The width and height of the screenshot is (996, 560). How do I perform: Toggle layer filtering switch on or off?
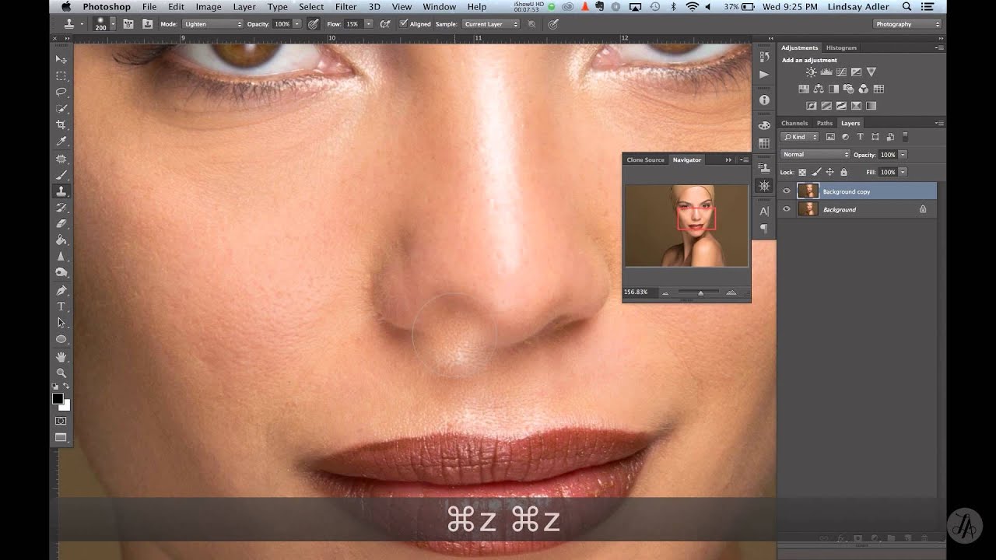click(906, 137)
